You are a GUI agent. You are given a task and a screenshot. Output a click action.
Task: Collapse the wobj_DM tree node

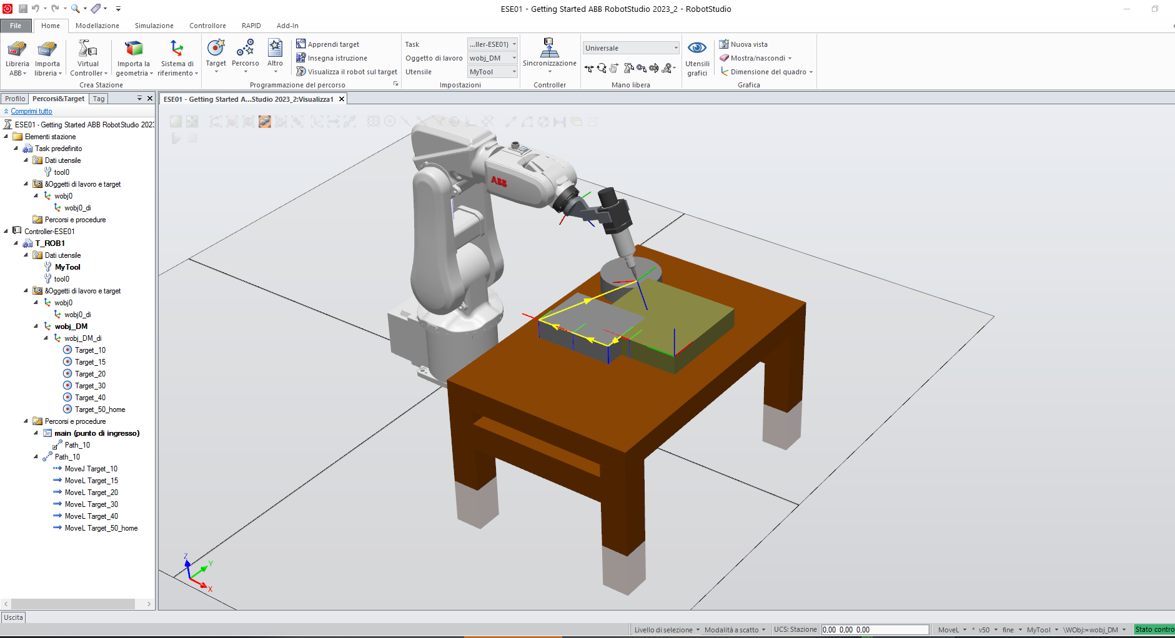pos(36,326)
